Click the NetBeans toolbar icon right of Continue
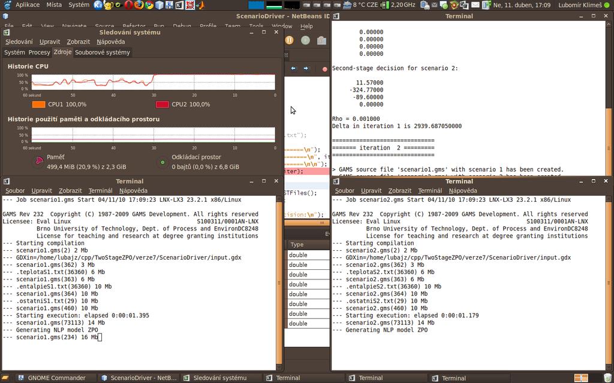614x383 pixels. (x=321, y=40)
